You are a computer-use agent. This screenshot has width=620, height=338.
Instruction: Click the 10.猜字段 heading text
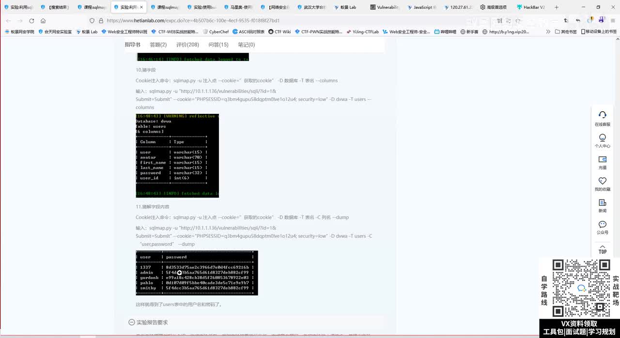click(x=146, y=70)
